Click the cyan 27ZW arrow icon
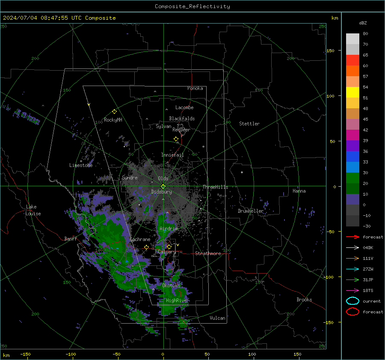Image resolution: width=385 pixels, height=360 pixels. [x=352, y=269]
